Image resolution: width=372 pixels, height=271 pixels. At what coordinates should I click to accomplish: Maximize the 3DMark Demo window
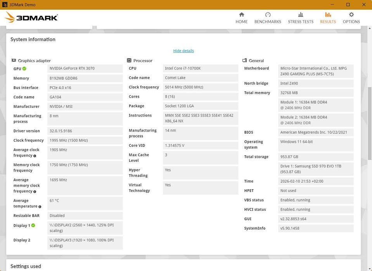point(348,5)
